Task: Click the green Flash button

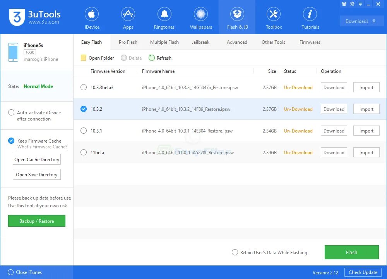Action: coord(351,252)
